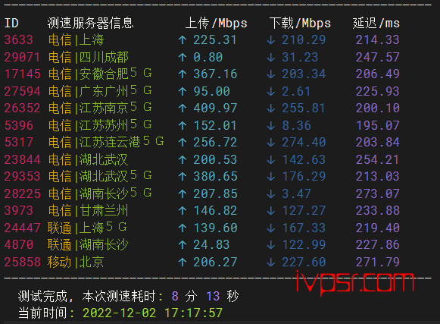Click the upload arrow next to 24.83
Image resolution: width=440 pixels, height=324 pixels.
(183, 244)
